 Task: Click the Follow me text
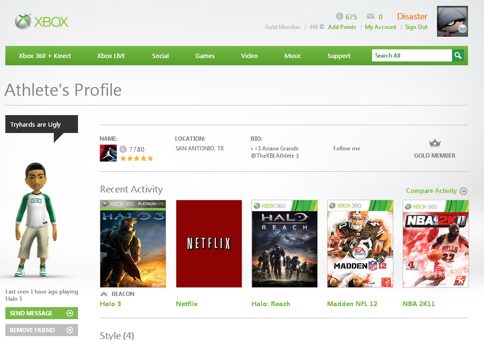pyautogui.click(x=346, y=148)
